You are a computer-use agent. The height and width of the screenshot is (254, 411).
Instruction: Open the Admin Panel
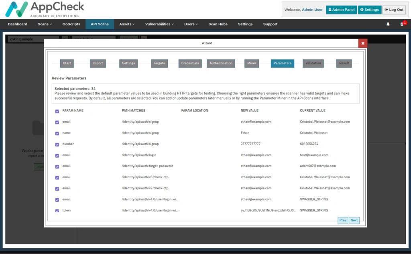click(x=341, y=9)
